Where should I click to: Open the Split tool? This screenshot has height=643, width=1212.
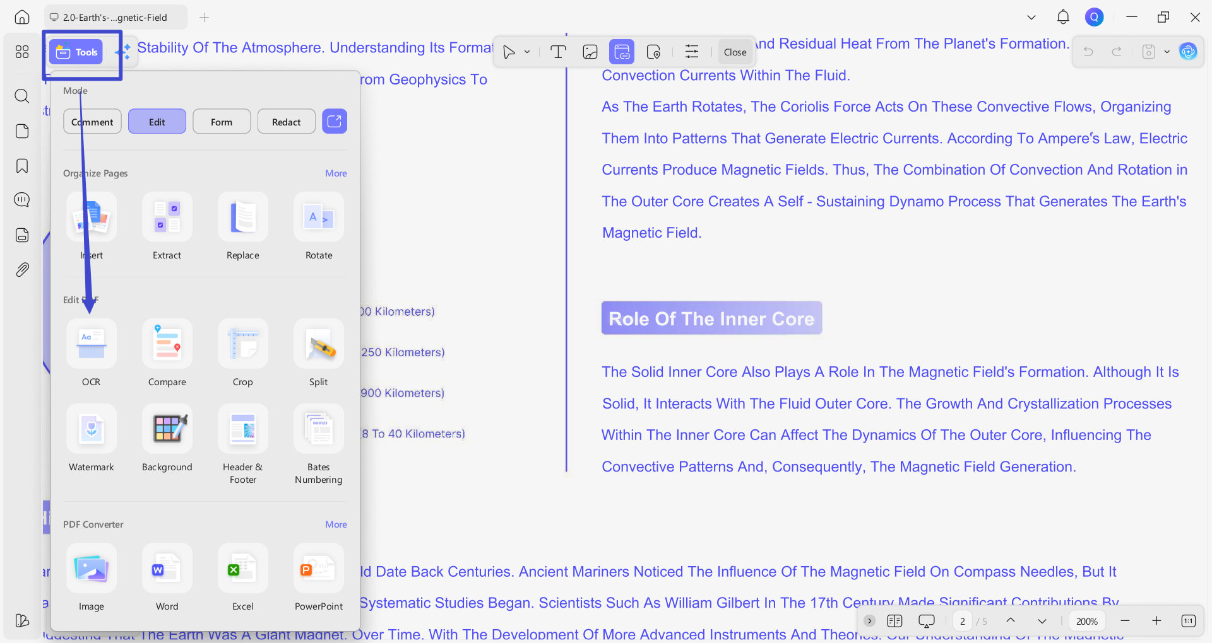pyautogui.click(x=319, y=353)
